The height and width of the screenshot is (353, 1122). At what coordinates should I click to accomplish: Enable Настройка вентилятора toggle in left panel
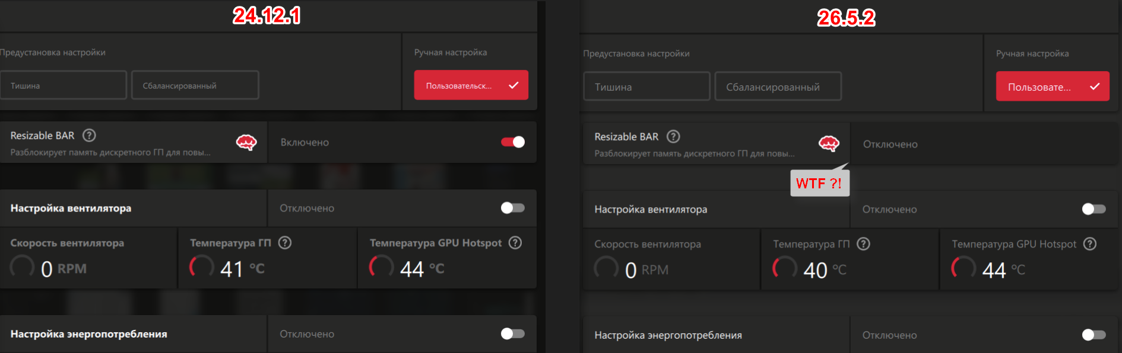coord(513,208)
